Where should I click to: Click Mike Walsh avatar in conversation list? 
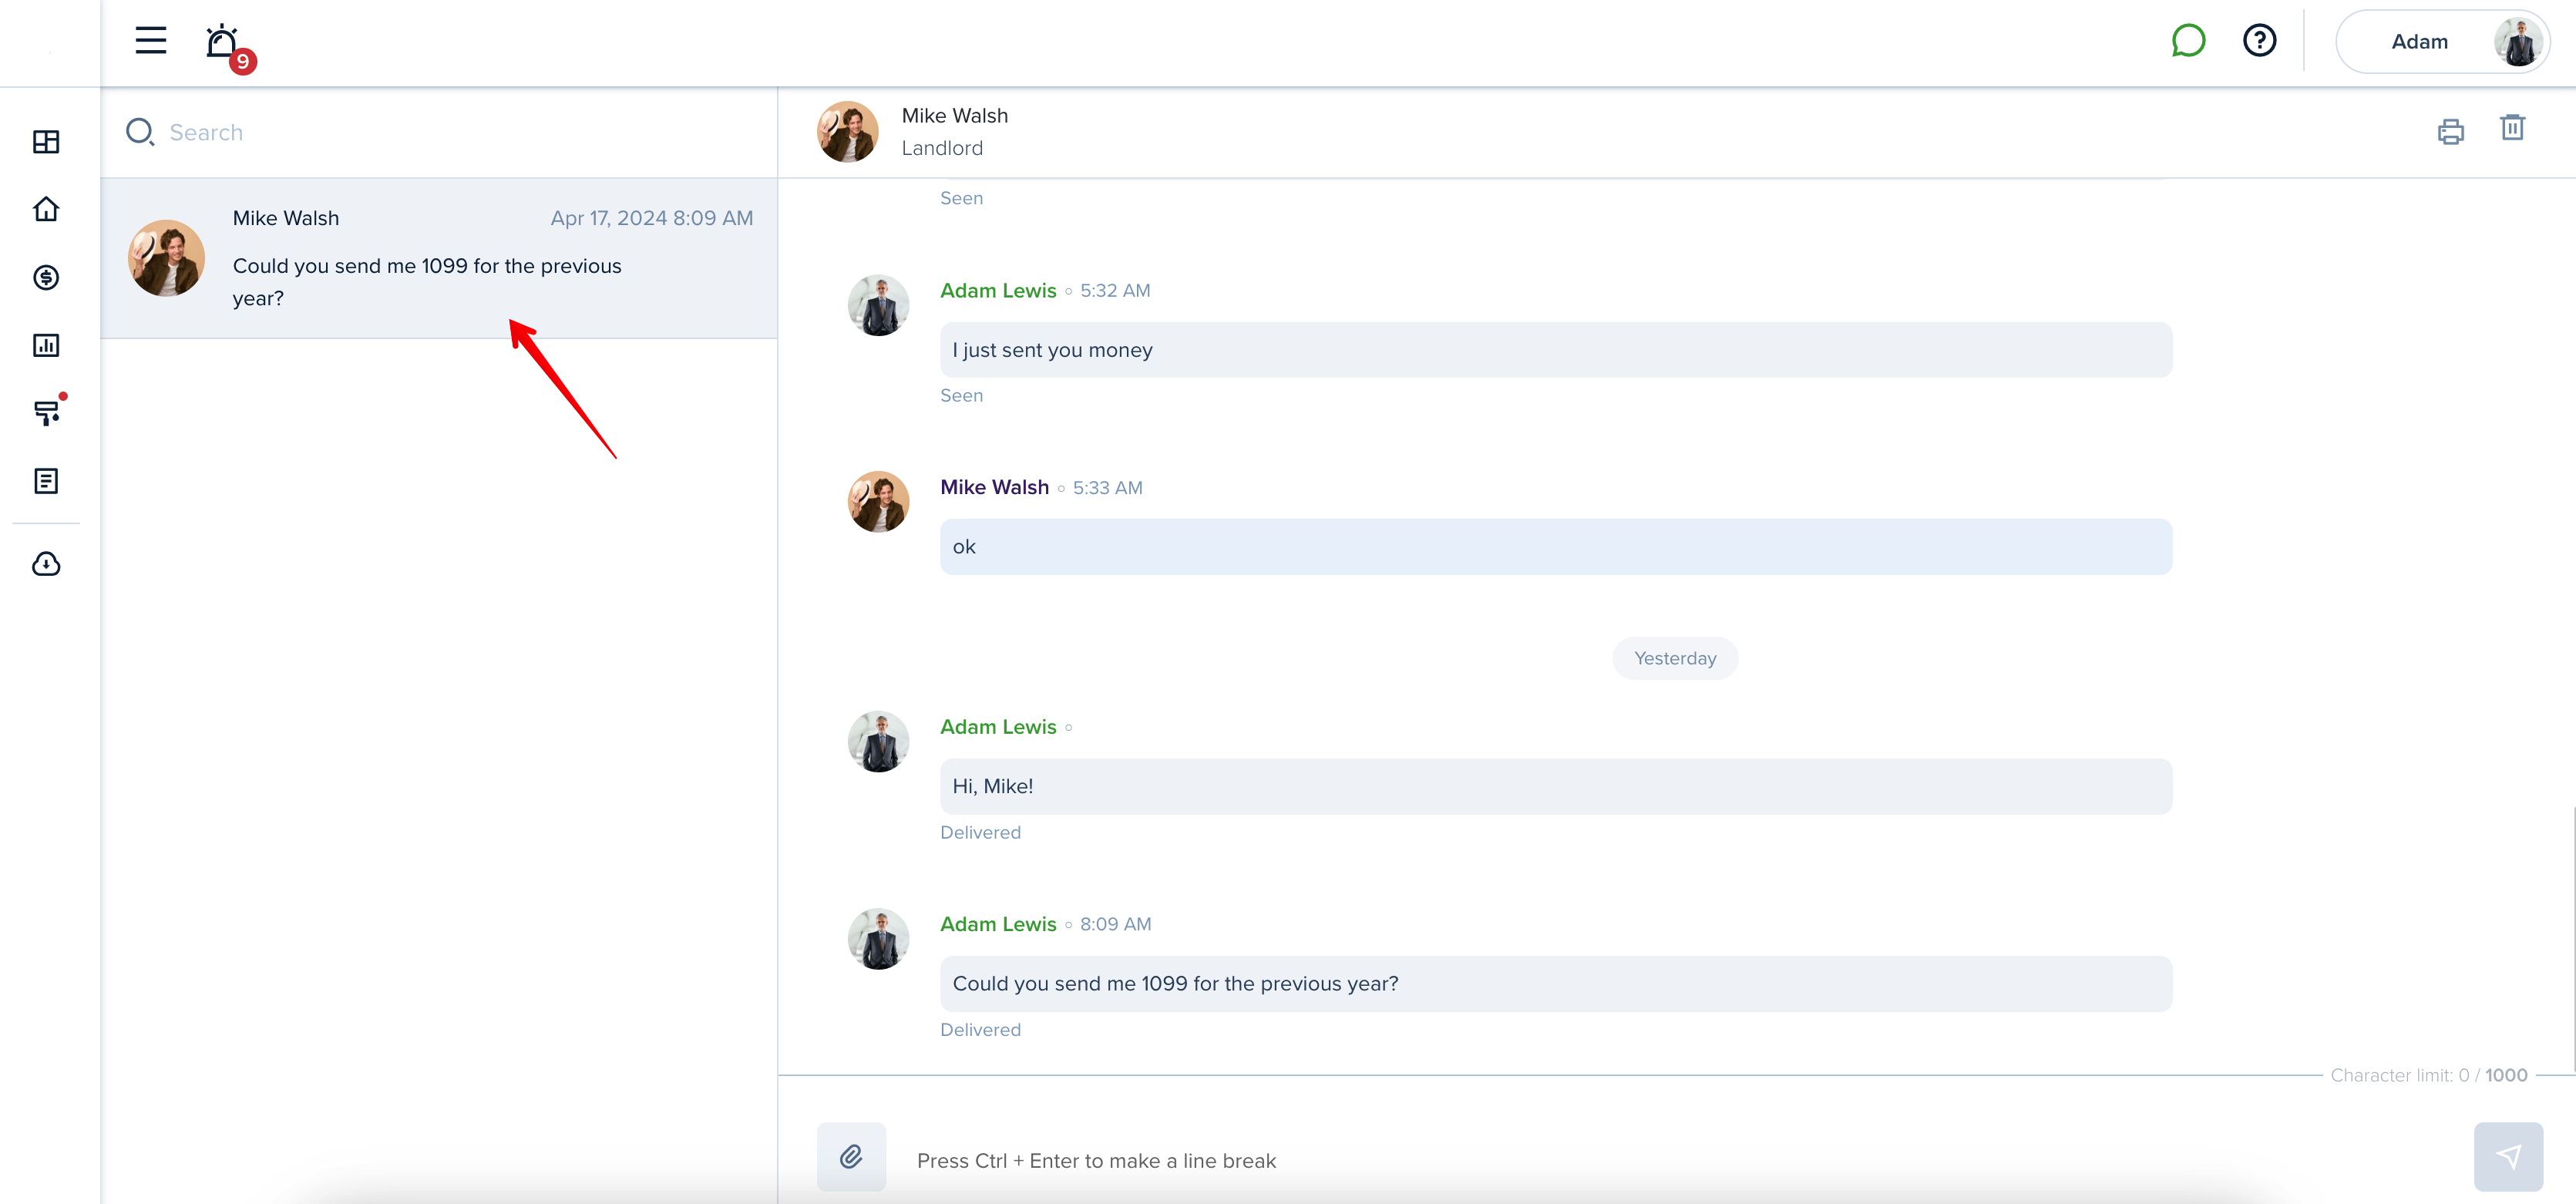tap(166, 258)
